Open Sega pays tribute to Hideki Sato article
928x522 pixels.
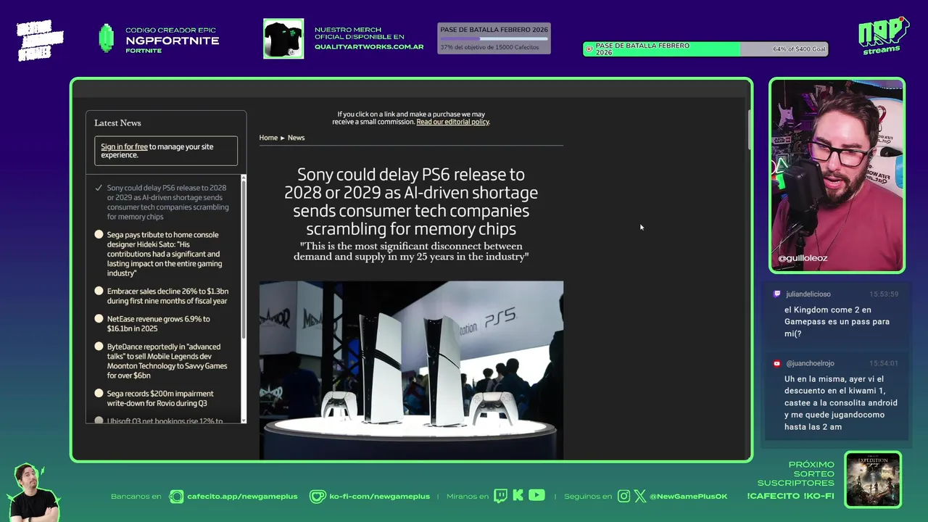point(165,254)
